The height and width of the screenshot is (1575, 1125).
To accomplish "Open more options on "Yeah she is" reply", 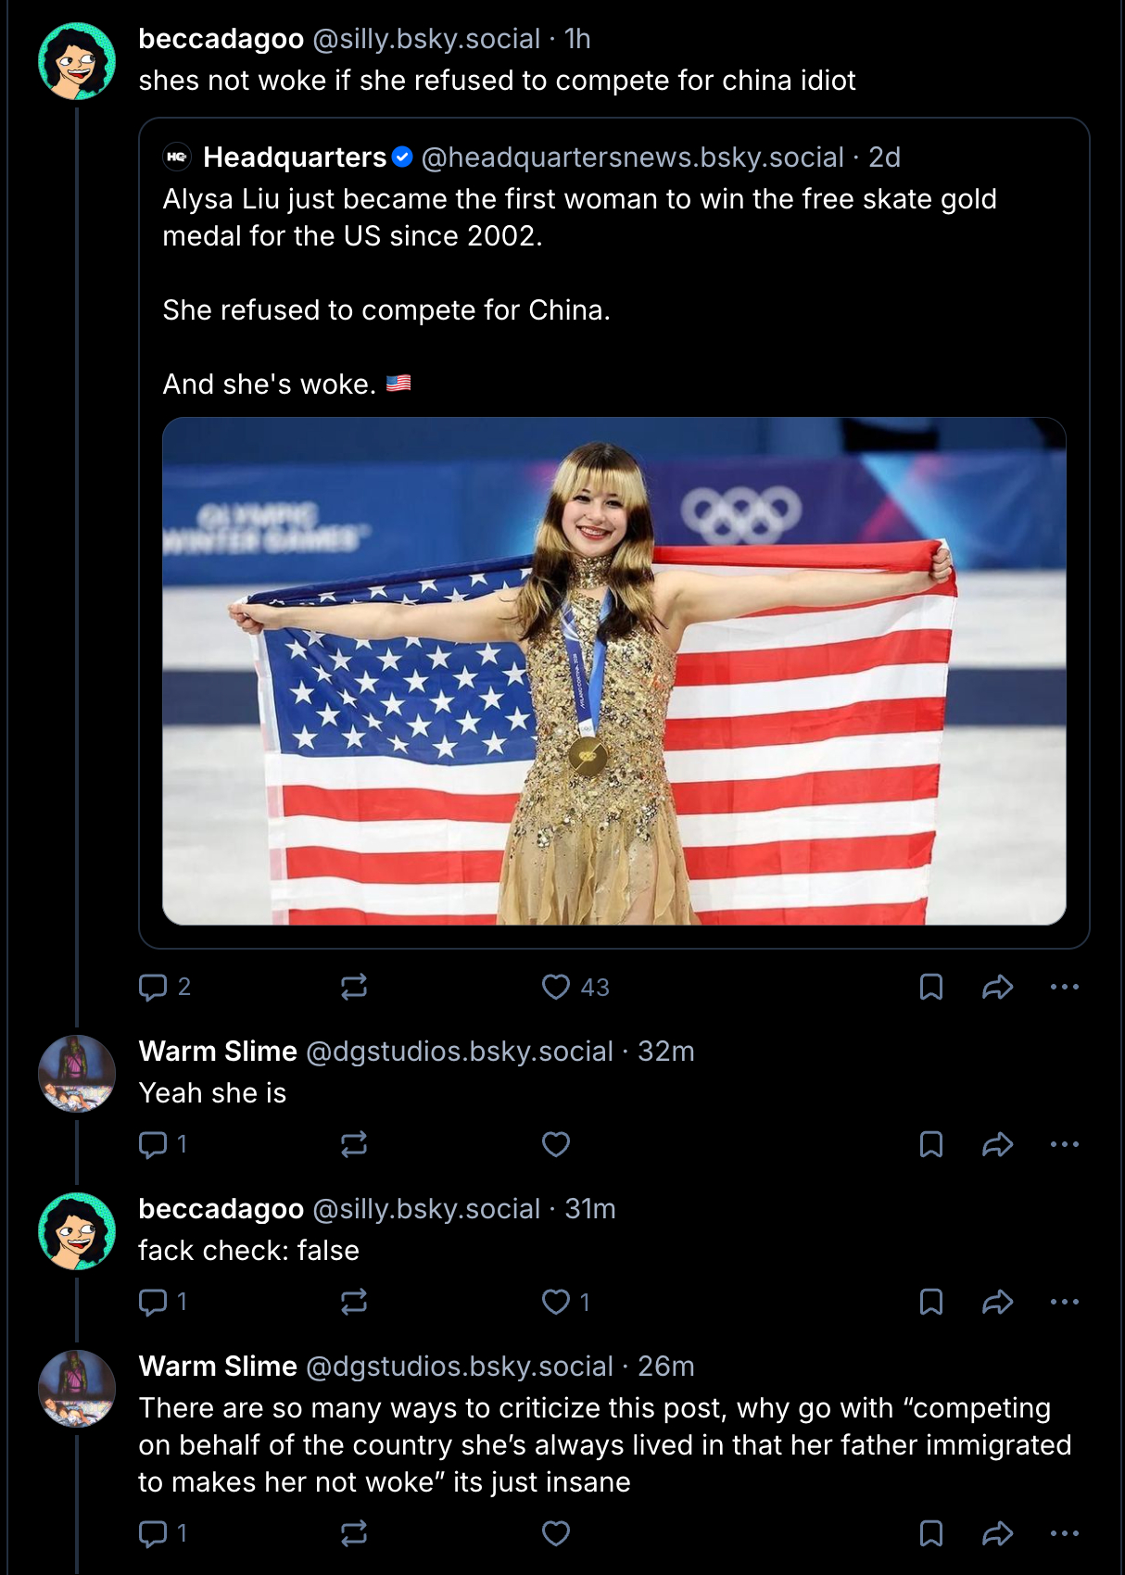I will [1065, 1144].
